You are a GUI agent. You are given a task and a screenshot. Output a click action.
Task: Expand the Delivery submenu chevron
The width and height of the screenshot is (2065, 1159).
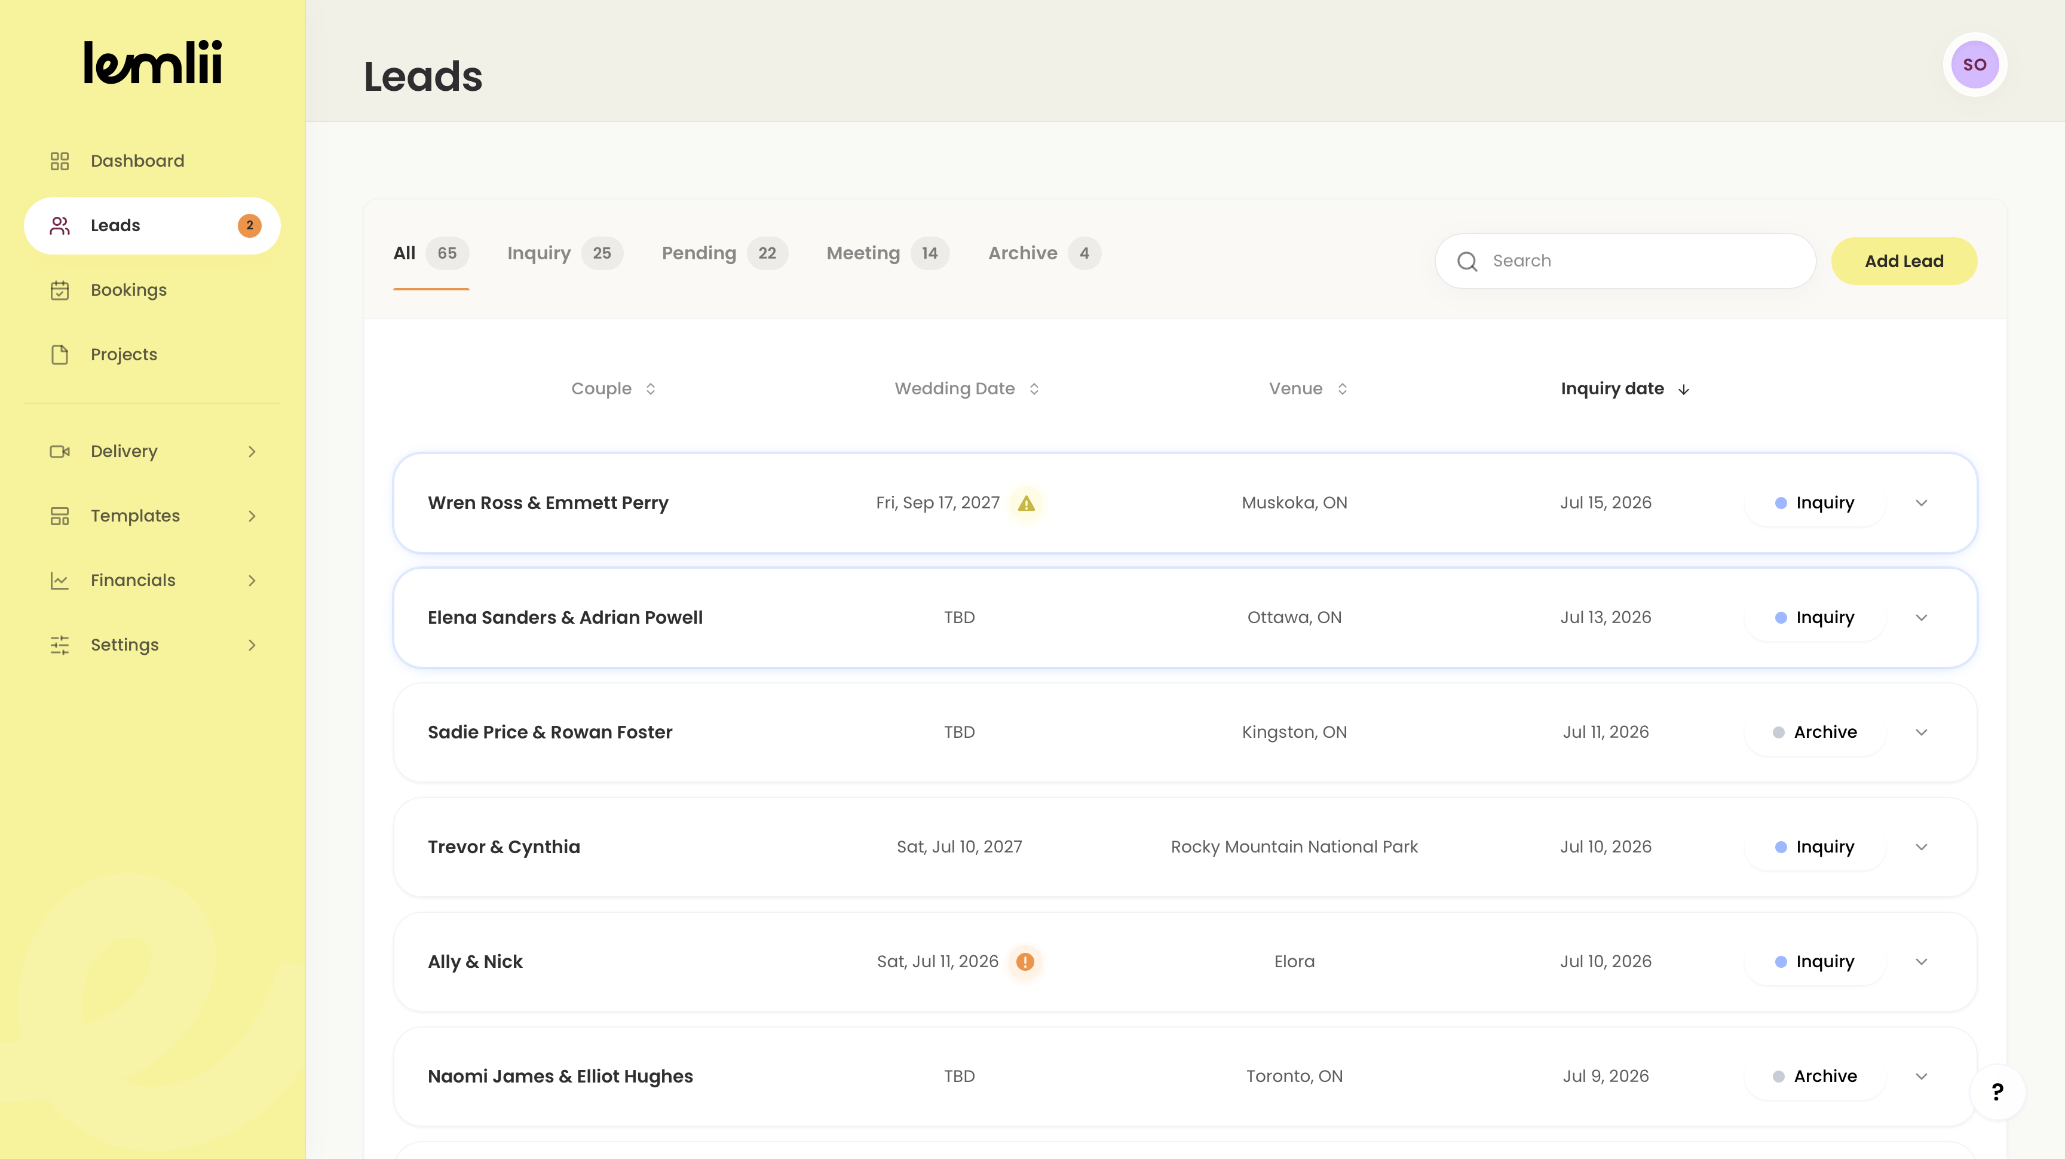point(252,451)
